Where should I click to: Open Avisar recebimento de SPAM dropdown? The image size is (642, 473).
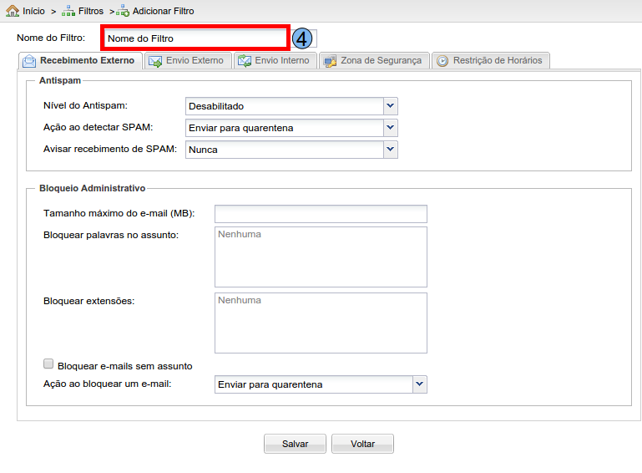(x=390, y=150)
